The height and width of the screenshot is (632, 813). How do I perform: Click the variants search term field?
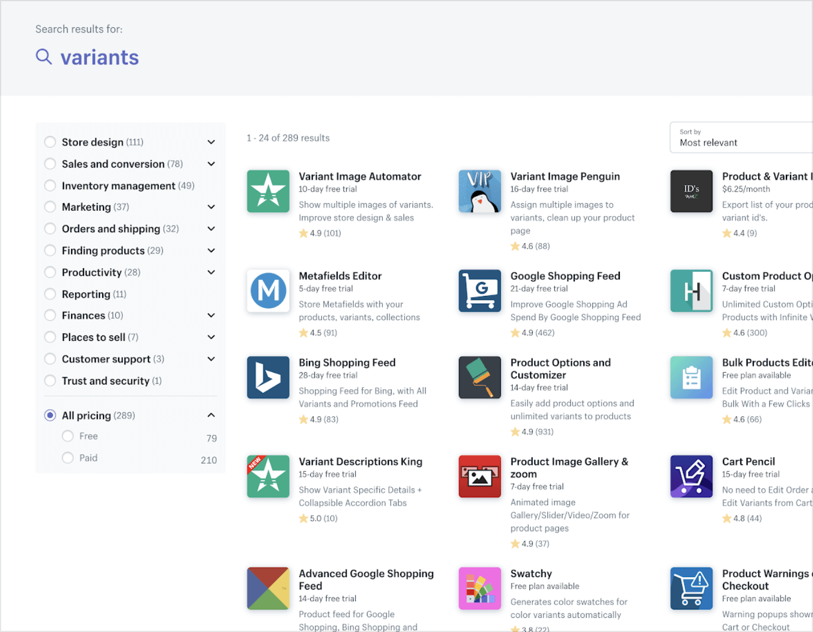pos(100,57)
